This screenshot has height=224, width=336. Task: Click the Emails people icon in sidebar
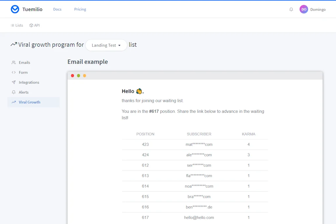coord(14,62)
